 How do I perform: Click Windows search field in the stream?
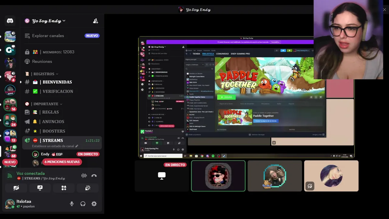(163, 156)
